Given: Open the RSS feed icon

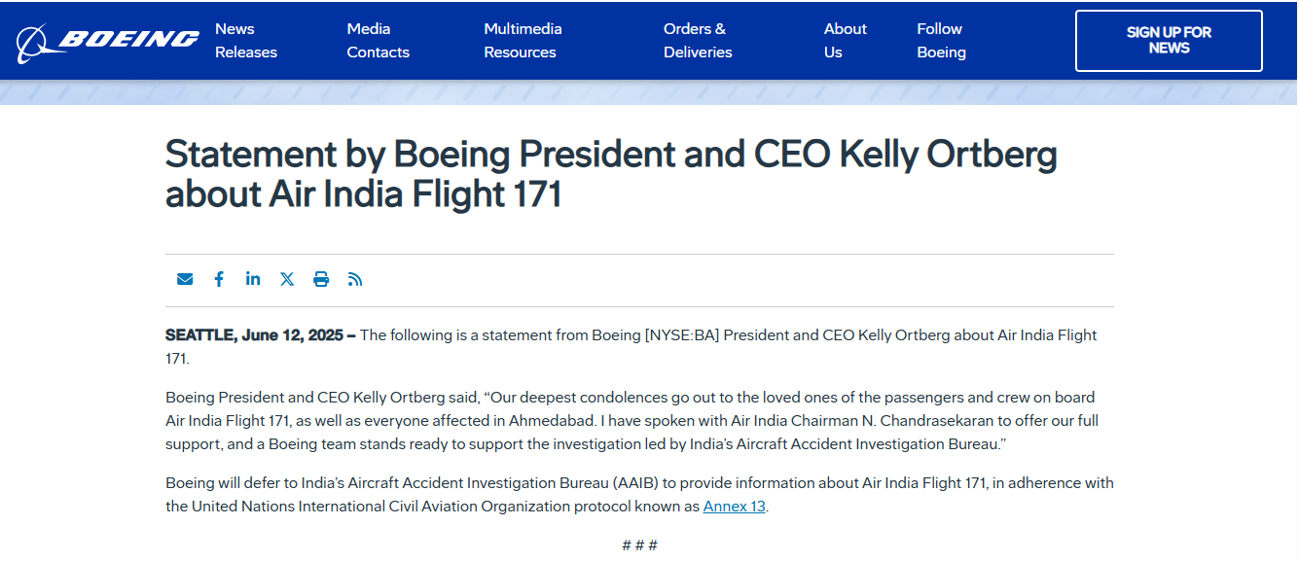Looking at the screenshot, I should click(x=355, y=279).
